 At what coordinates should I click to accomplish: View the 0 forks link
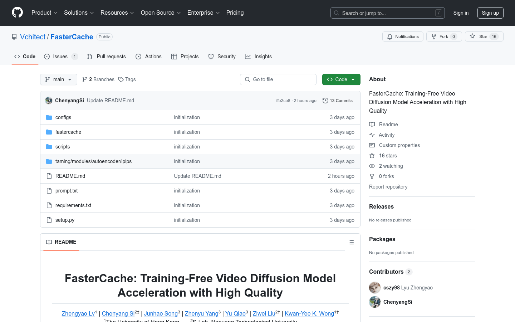(382, 176)
